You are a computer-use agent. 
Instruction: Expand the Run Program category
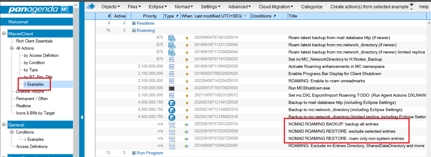tap(134, 153)
